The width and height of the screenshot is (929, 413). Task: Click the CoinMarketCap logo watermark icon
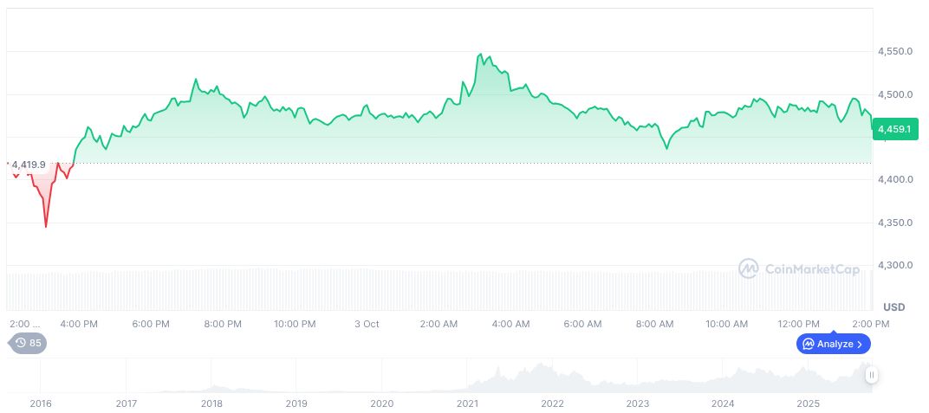748,268
